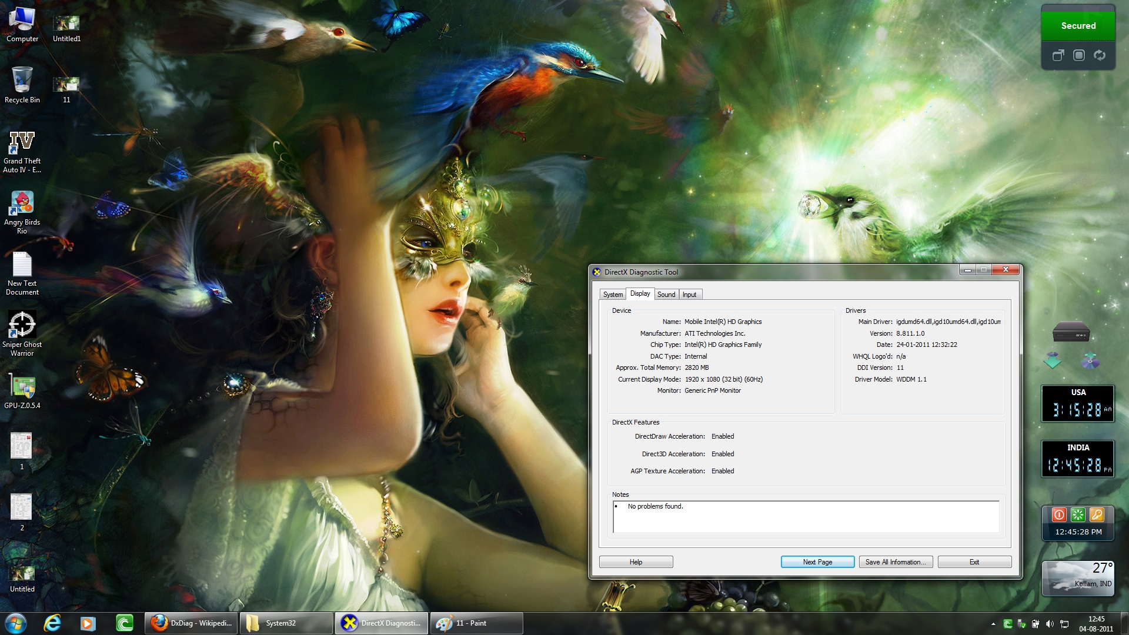The height and width of the screenshot is (635, 1129).
Task: Select the Grand Theft Auto IV shortcut
Action: pos(22,152)
